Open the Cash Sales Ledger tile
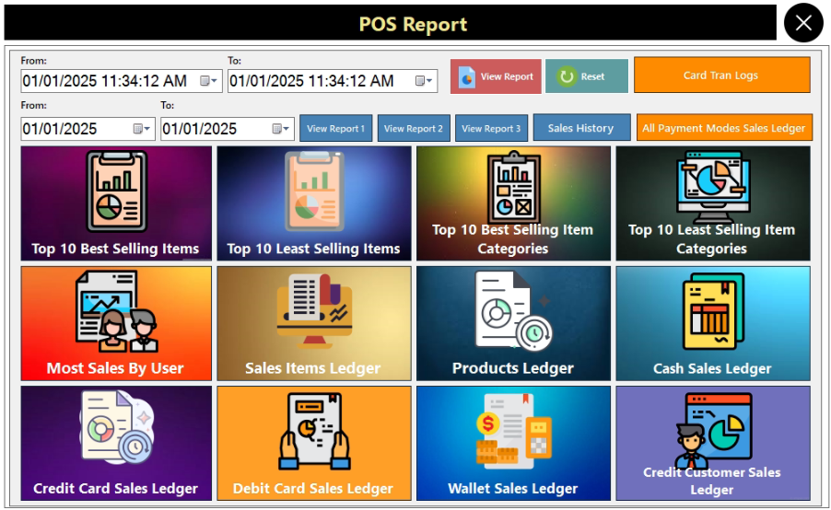 click(713, 323)
